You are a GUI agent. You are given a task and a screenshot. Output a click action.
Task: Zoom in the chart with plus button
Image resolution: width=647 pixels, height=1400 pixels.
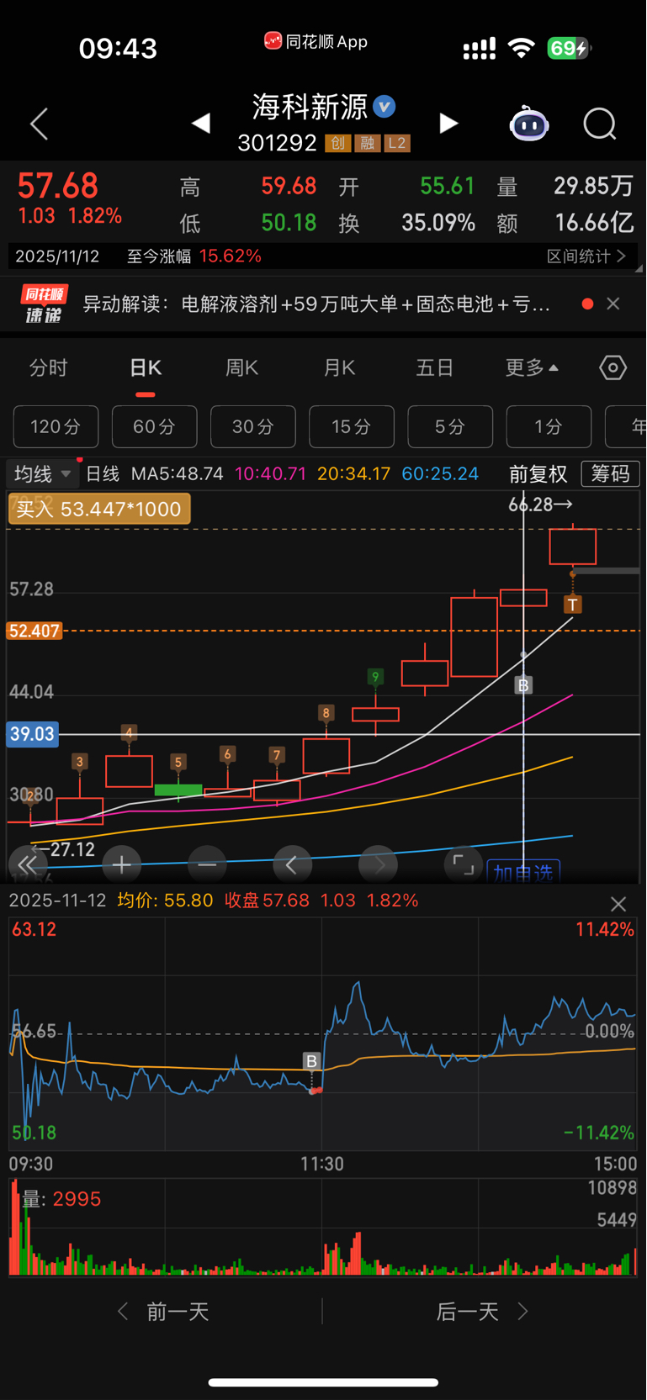121,864
